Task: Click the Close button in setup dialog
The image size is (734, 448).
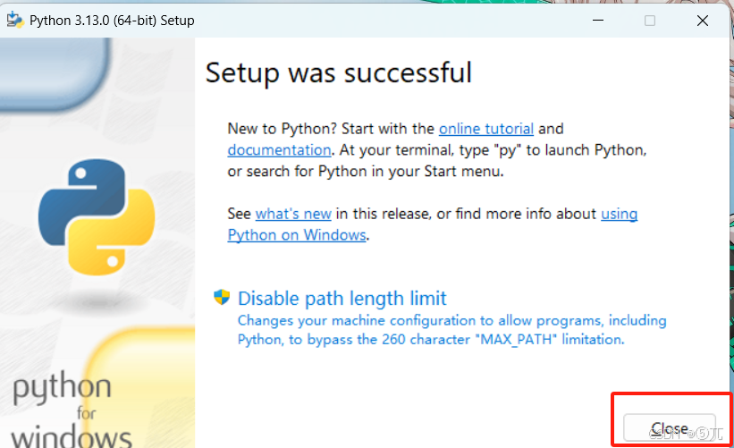Action: (x=670, y=427)
